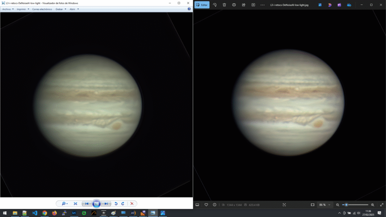Toggle the filmstrip view in Photos app

click(x=197, y=205)
